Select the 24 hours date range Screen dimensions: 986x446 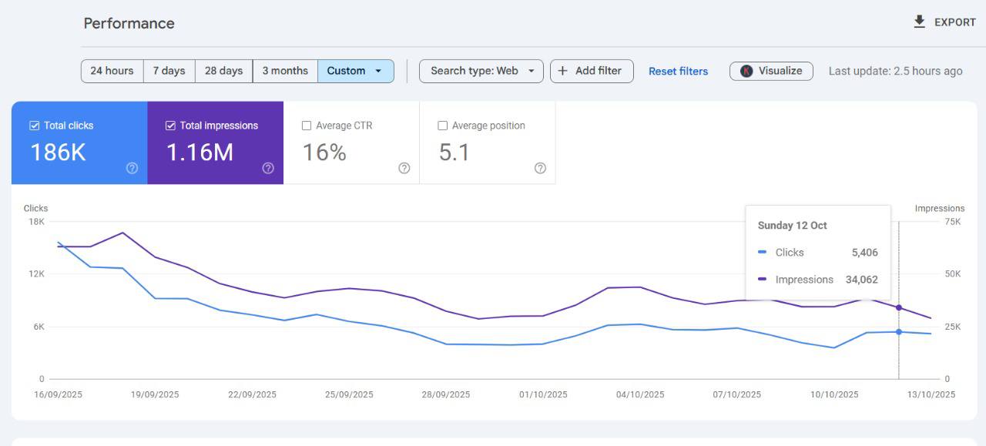click(112, 71)
